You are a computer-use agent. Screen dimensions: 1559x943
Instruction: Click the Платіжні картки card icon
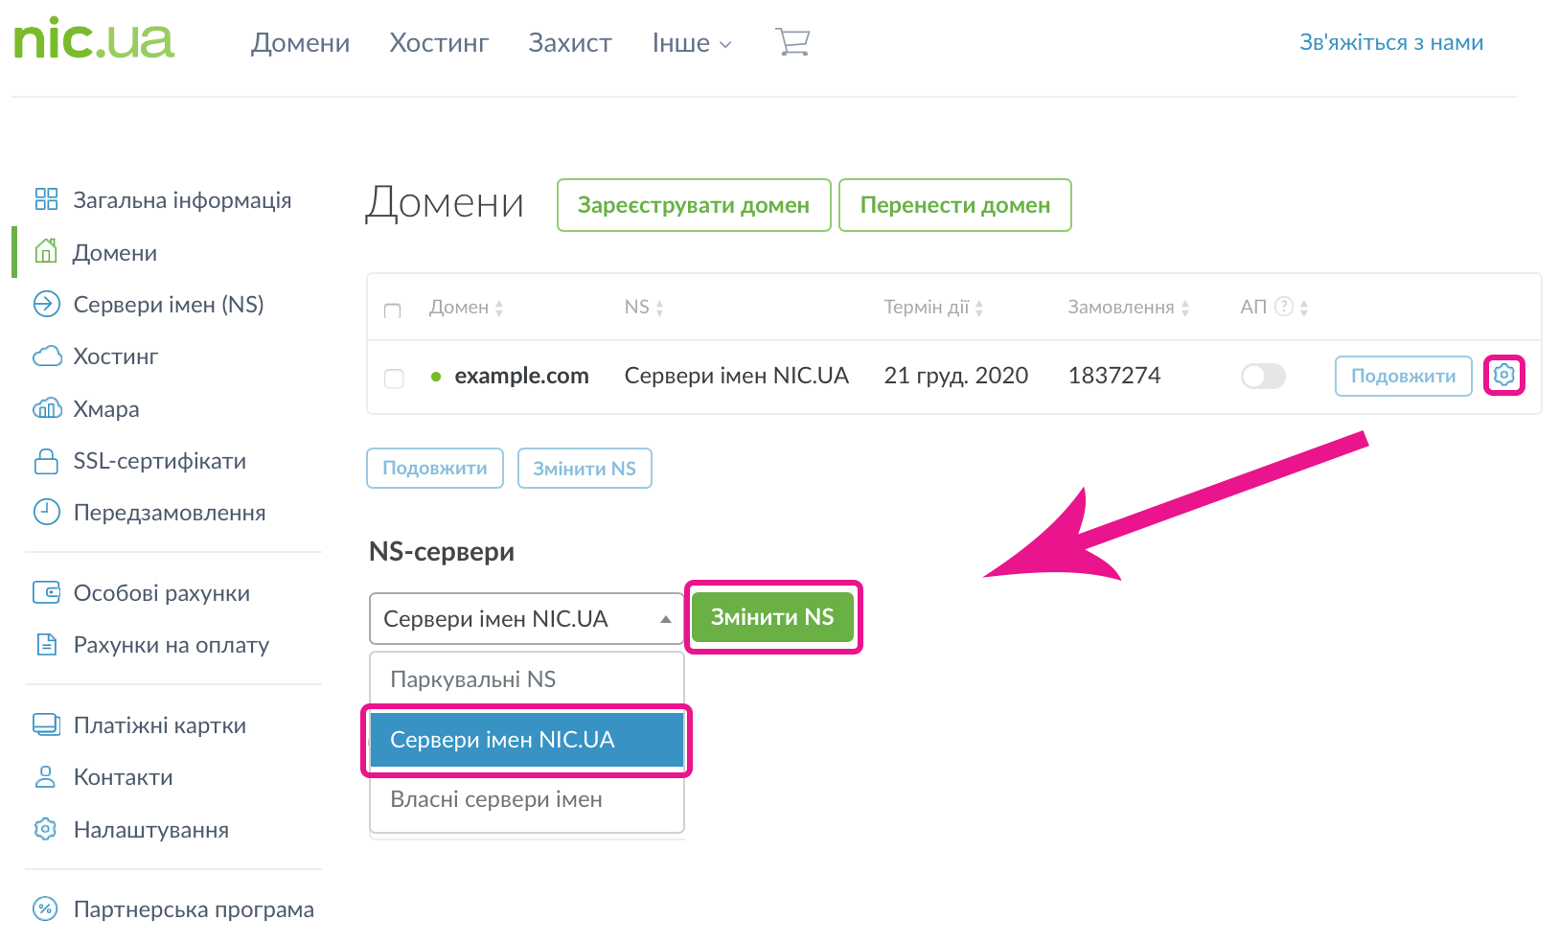point(46,725)
